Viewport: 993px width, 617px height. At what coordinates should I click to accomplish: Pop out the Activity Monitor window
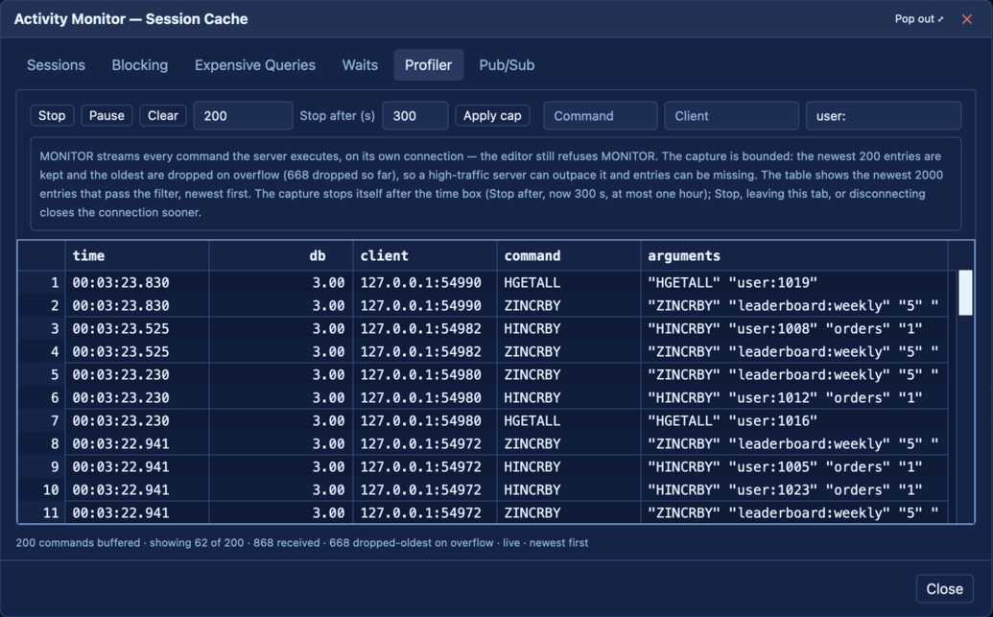click(x=919, y=19)
